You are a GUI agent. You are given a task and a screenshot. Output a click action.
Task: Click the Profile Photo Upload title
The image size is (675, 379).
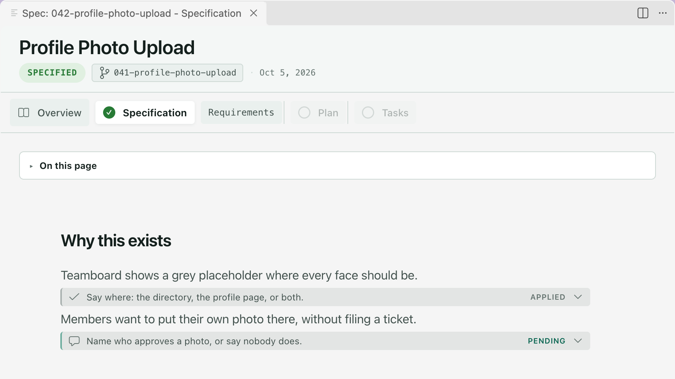click(x=107, y=48)
